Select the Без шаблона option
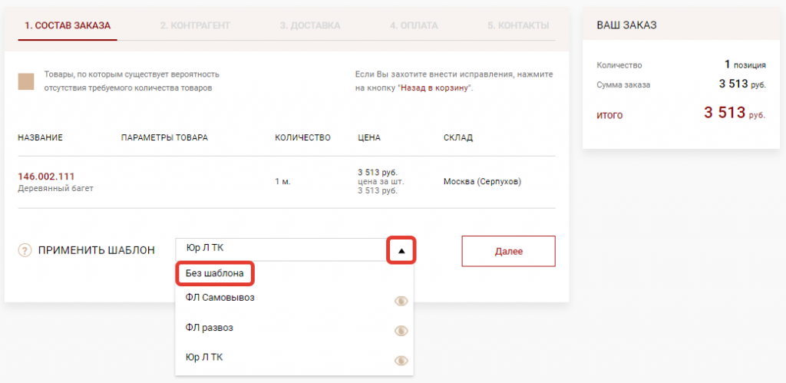Image resolution: width=786 pixels, height=383 pixels. pos(215,273)
